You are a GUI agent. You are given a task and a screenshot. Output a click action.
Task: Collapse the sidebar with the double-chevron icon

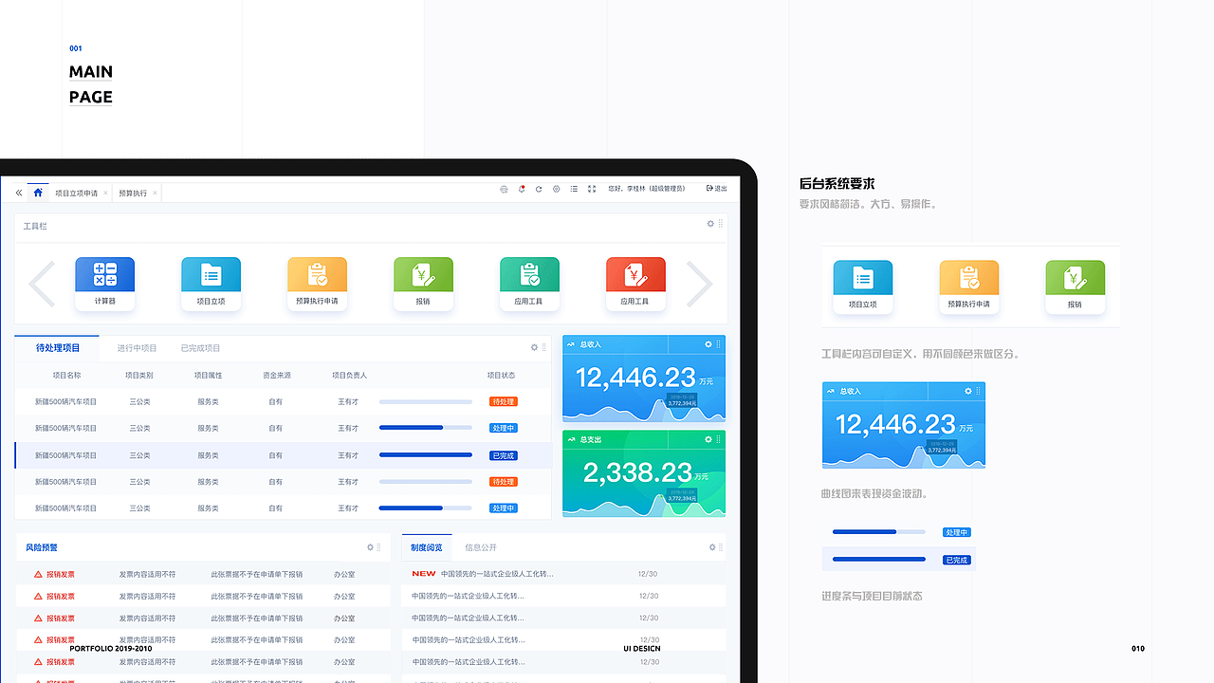tap(19, 193)
